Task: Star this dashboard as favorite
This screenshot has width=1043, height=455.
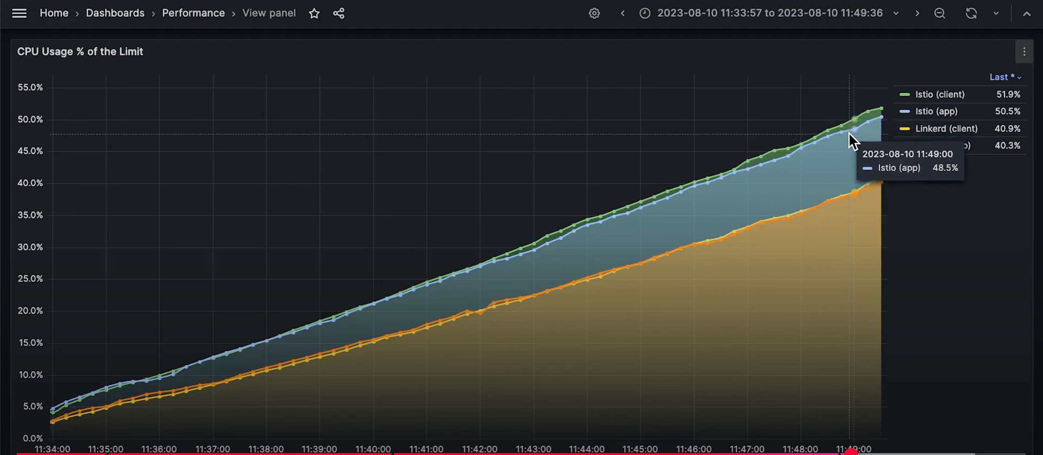Action: pyautogui.click(x=314, y=13)
